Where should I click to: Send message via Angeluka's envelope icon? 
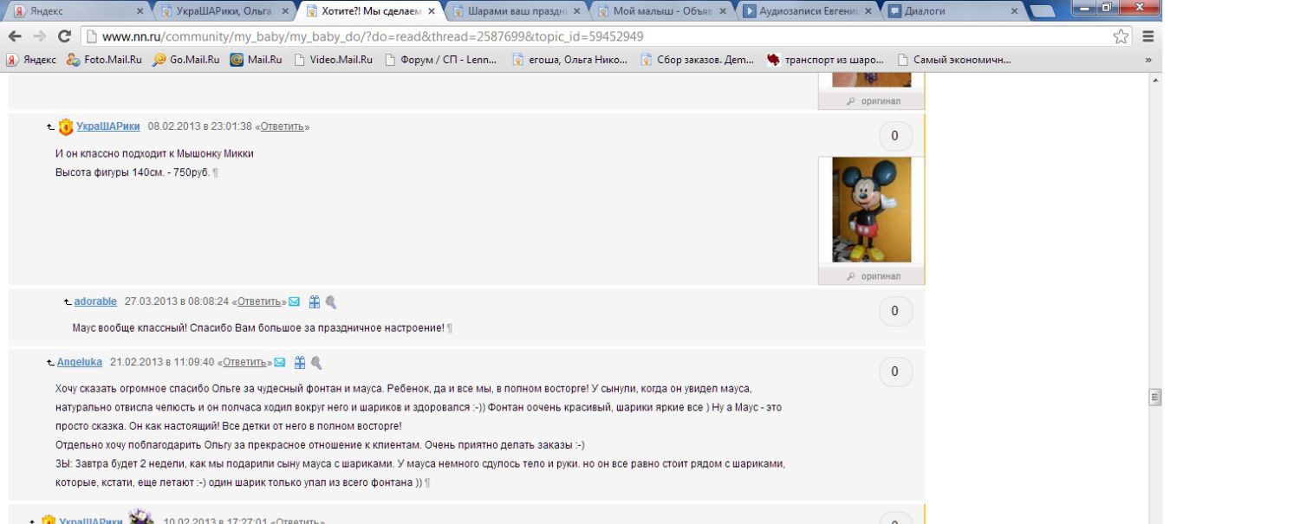click(x=279, y=362)
